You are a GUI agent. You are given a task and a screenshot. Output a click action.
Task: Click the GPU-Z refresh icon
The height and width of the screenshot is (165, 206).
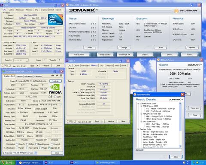[57, 76]
